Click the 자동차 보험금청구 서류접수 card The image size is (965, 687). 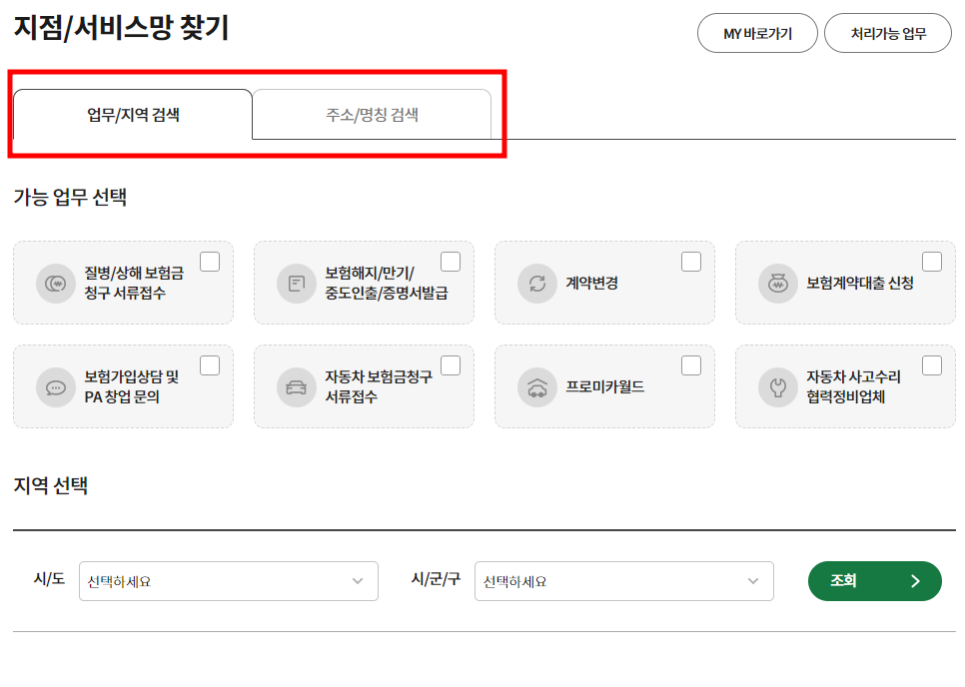364,386
